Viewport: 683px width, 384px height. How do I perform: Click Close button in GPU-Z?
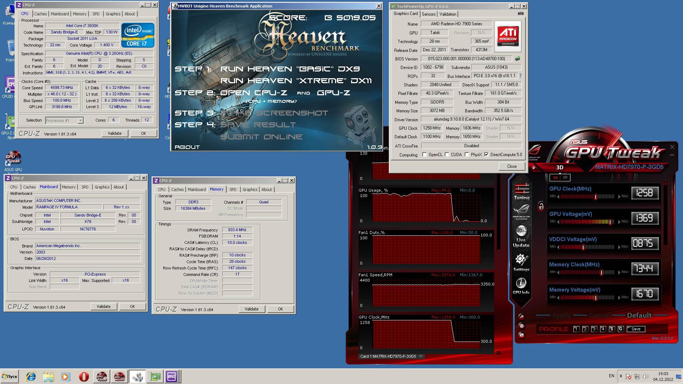512,166
